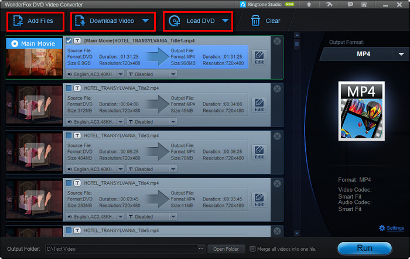Start conversion with the Run button

tap(364, 248)
